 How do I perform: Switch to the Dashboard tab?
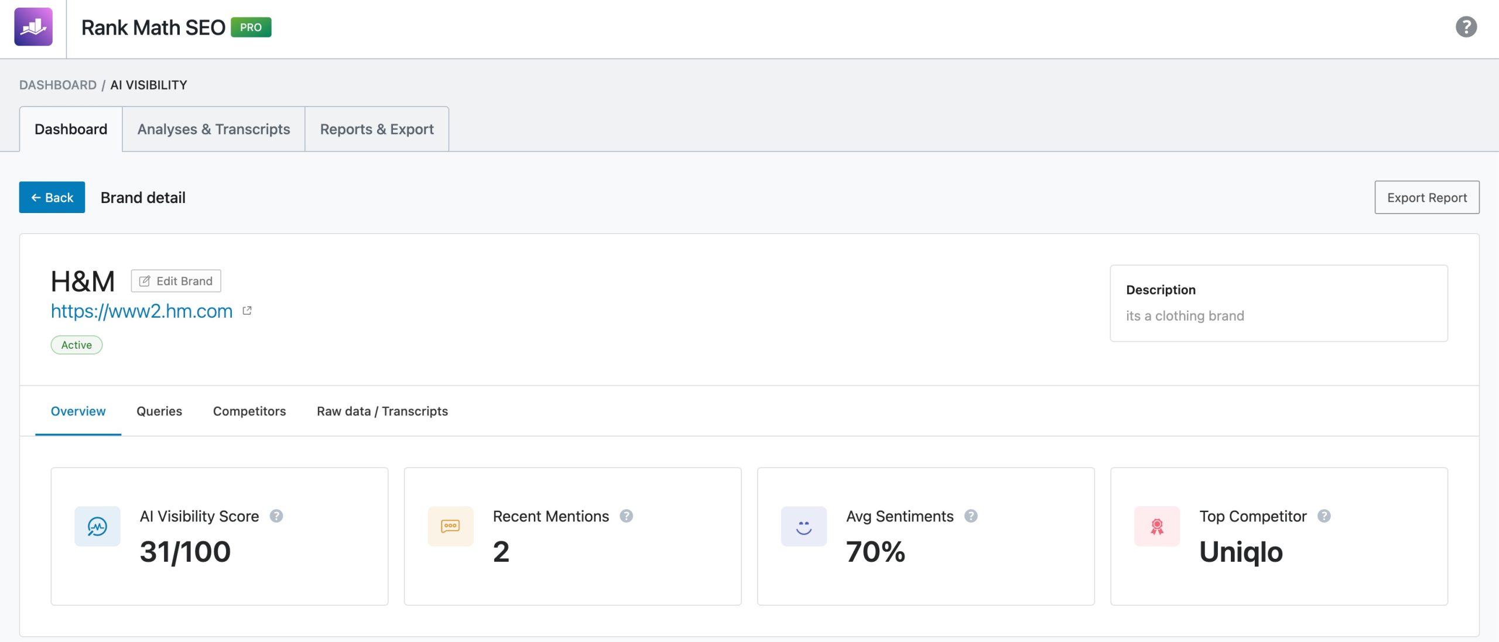click(x=71, y=129)
